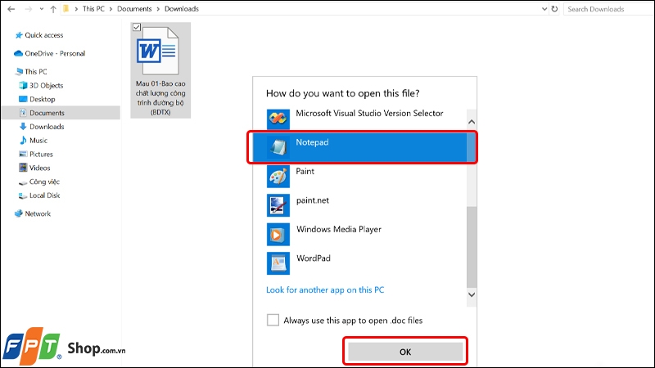Expand the address bar history dropdown

(x=544, y=9)
